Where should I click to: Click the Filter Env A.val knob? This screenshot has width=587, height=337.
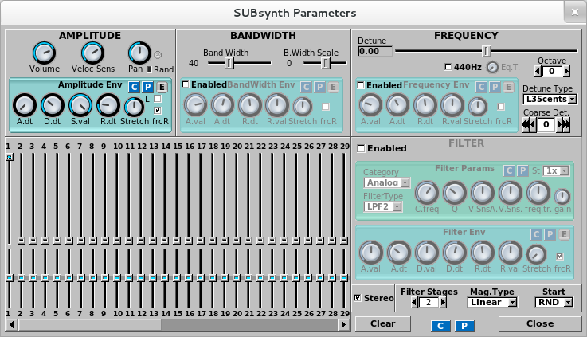pyautogui.click(x=370, y=253)
